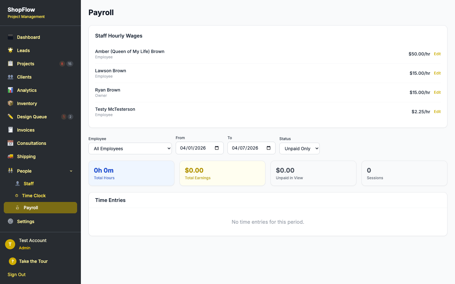
Task: Open Invoices from the sidebar
Action: (25, 130)
